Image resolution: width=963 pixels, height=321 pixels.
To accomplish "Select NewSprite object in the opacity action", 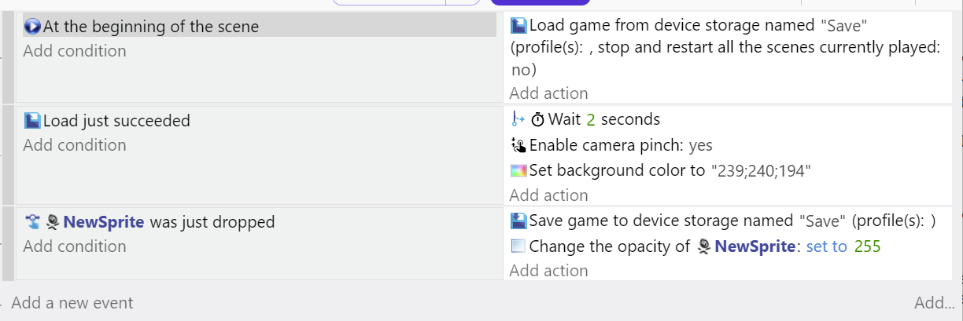I will pos(754,246).
